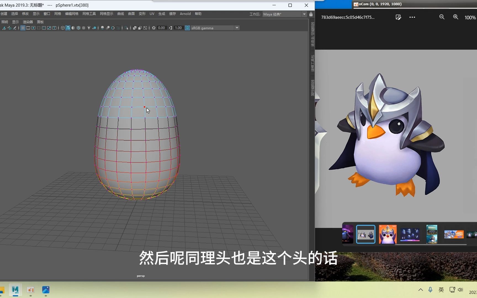Open the 变形 menu
The width and height of the screenshot is (477, 298).
pos(142,14)
